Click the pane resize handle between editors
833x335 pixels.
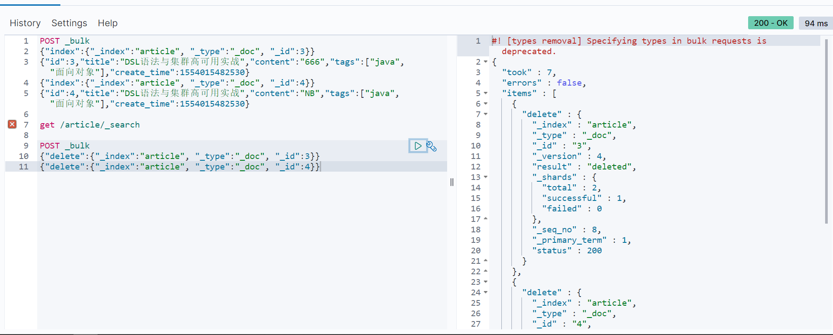point(452,182)
